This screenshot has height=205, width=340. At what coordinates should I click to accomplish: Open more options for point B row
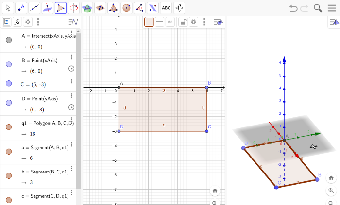pyautogui.click(x=72, y=57)
